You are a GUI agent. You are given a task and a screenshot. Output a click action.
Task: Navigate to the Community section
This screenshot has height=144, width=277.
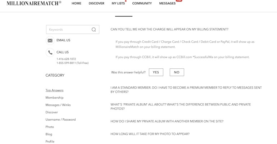142,3
